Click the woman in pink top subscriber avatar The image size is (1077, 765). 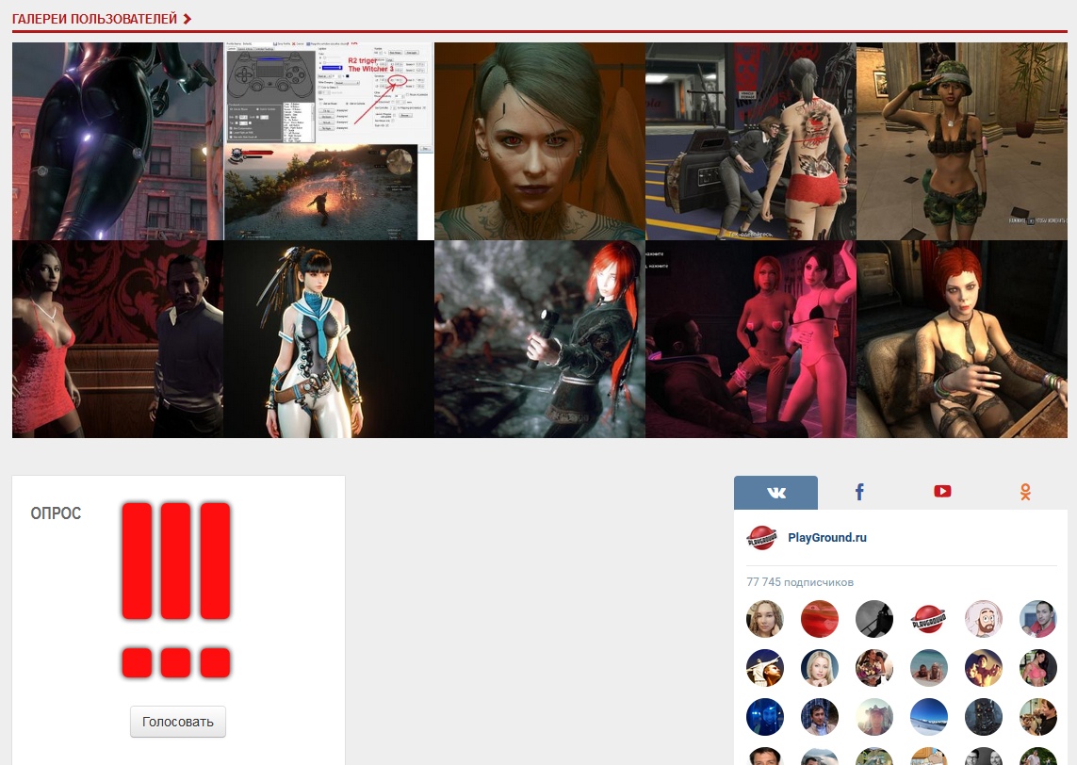click(x=1037, y=668)
